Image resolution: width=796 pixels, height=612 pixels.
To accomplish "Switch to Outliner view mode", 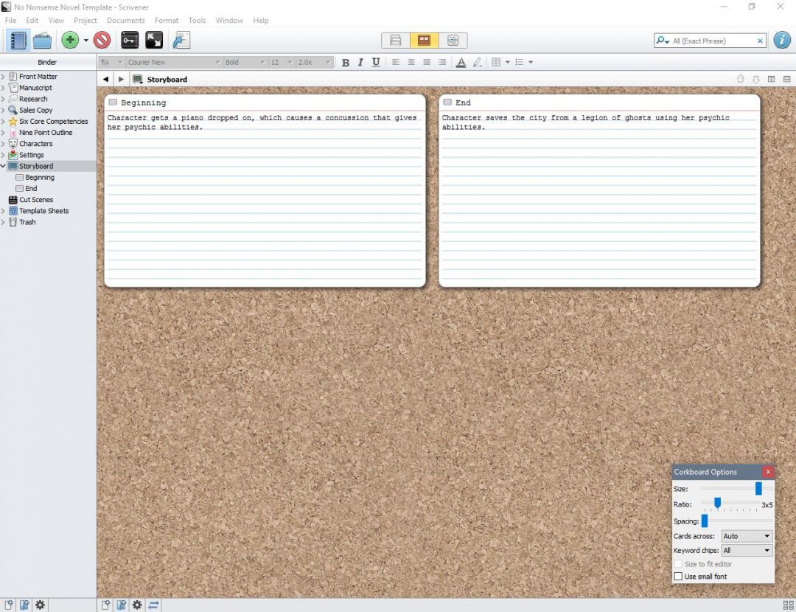I will [453, 40].
